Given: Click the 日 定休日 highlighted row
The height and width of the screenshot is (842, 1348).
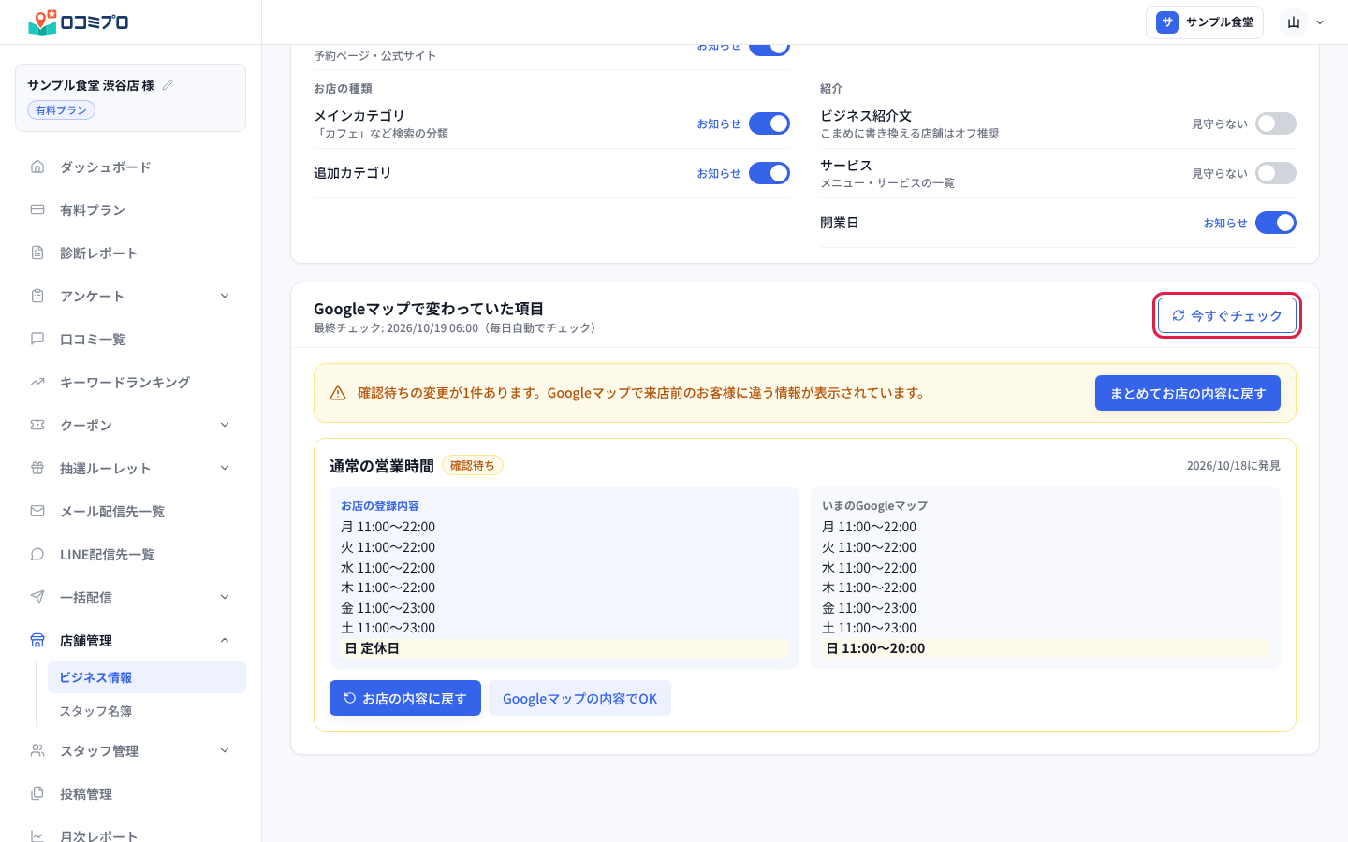Looking at the screenshot, I should pyautogui.click(x=564, y=648).
